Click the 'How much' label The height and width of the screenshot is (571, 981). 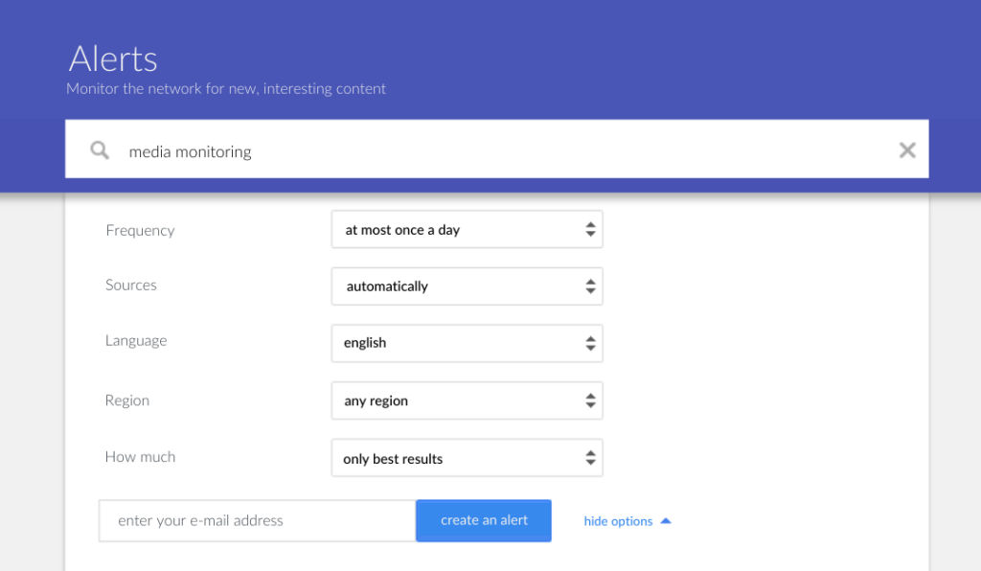[x=140, y=457]
